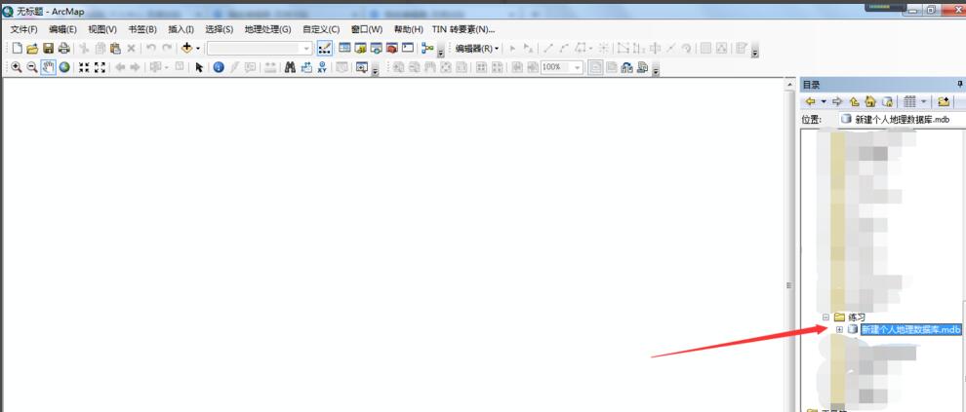Go forward in Catalog panel

coord(837,101)
